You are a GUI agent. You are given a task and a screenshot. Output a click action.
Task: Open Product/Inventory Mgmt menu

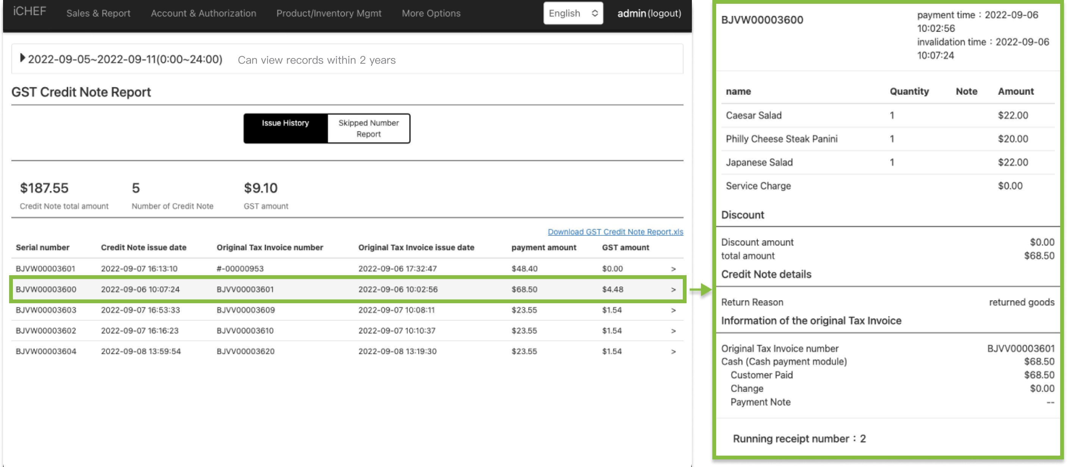(329, 13)
